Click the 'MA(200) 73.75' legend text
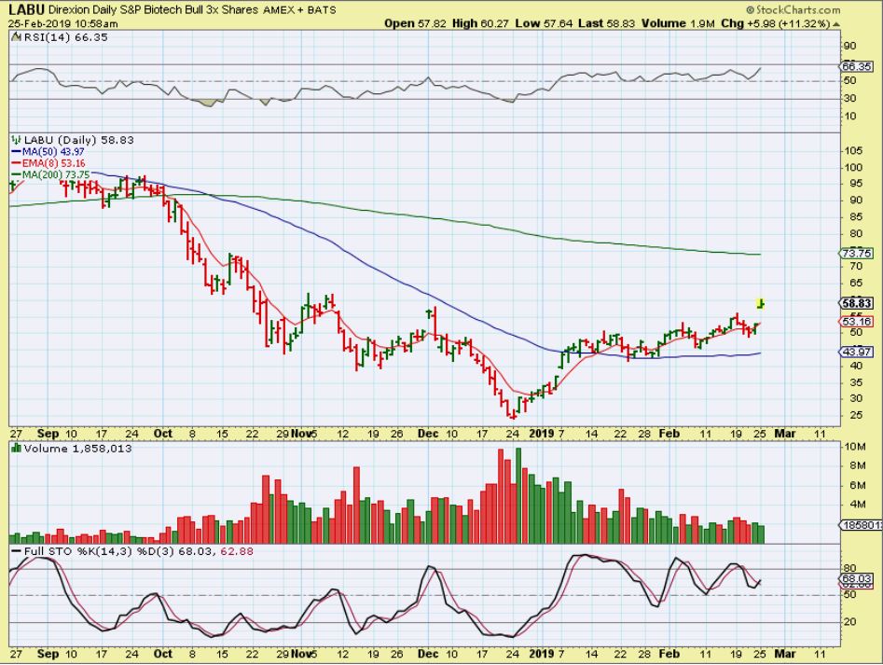This screenshot has width=883, height=665. click(x=56, y=174)
